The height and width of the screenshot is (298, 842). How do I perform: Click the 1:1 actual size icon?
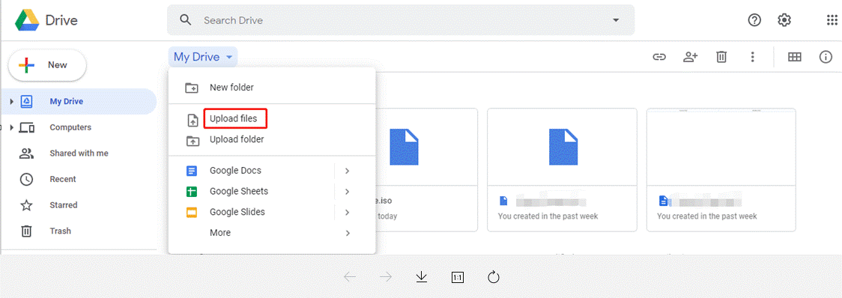458,277
